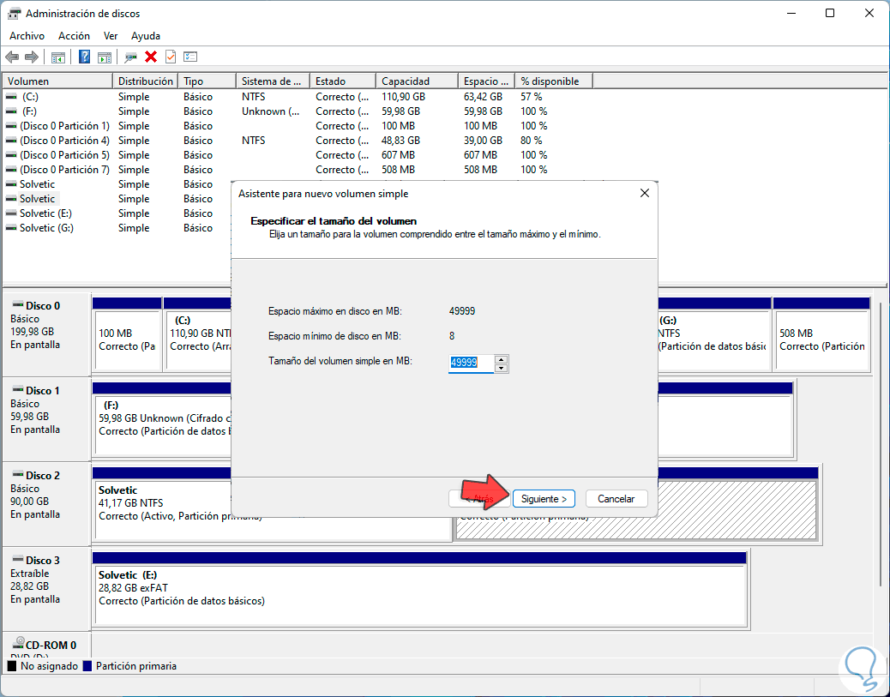Viewport: 890px width, 697px height.
Task: Decrease volume size with down spinner arrow
Action: [x=501, y=369]
